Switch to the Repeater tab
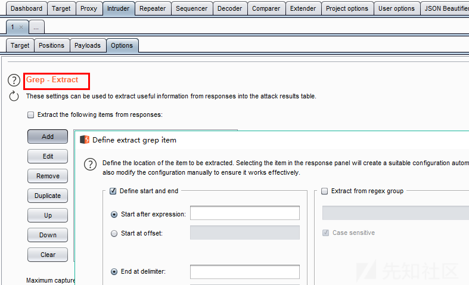 click(x=153, y=8)
